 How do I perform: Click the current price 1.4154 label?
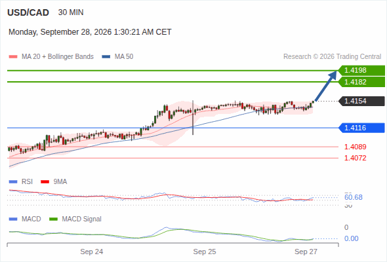coord(361,101)
